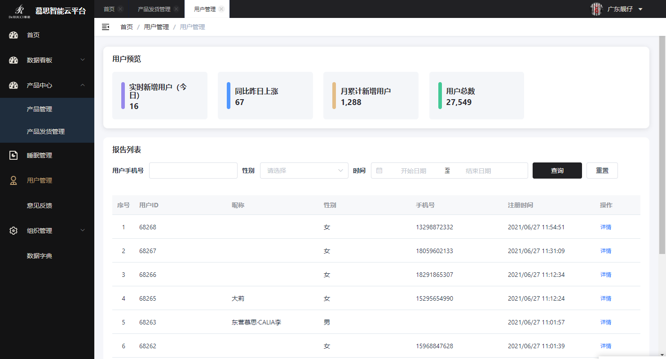Click the 用户管理 person icon
The image size is (666, 359).
13,180
